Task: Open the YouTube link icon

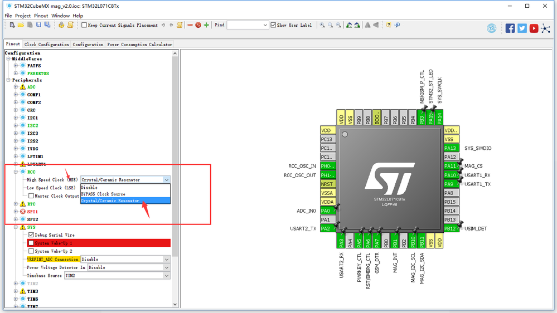Action: (x=534, y=28)
